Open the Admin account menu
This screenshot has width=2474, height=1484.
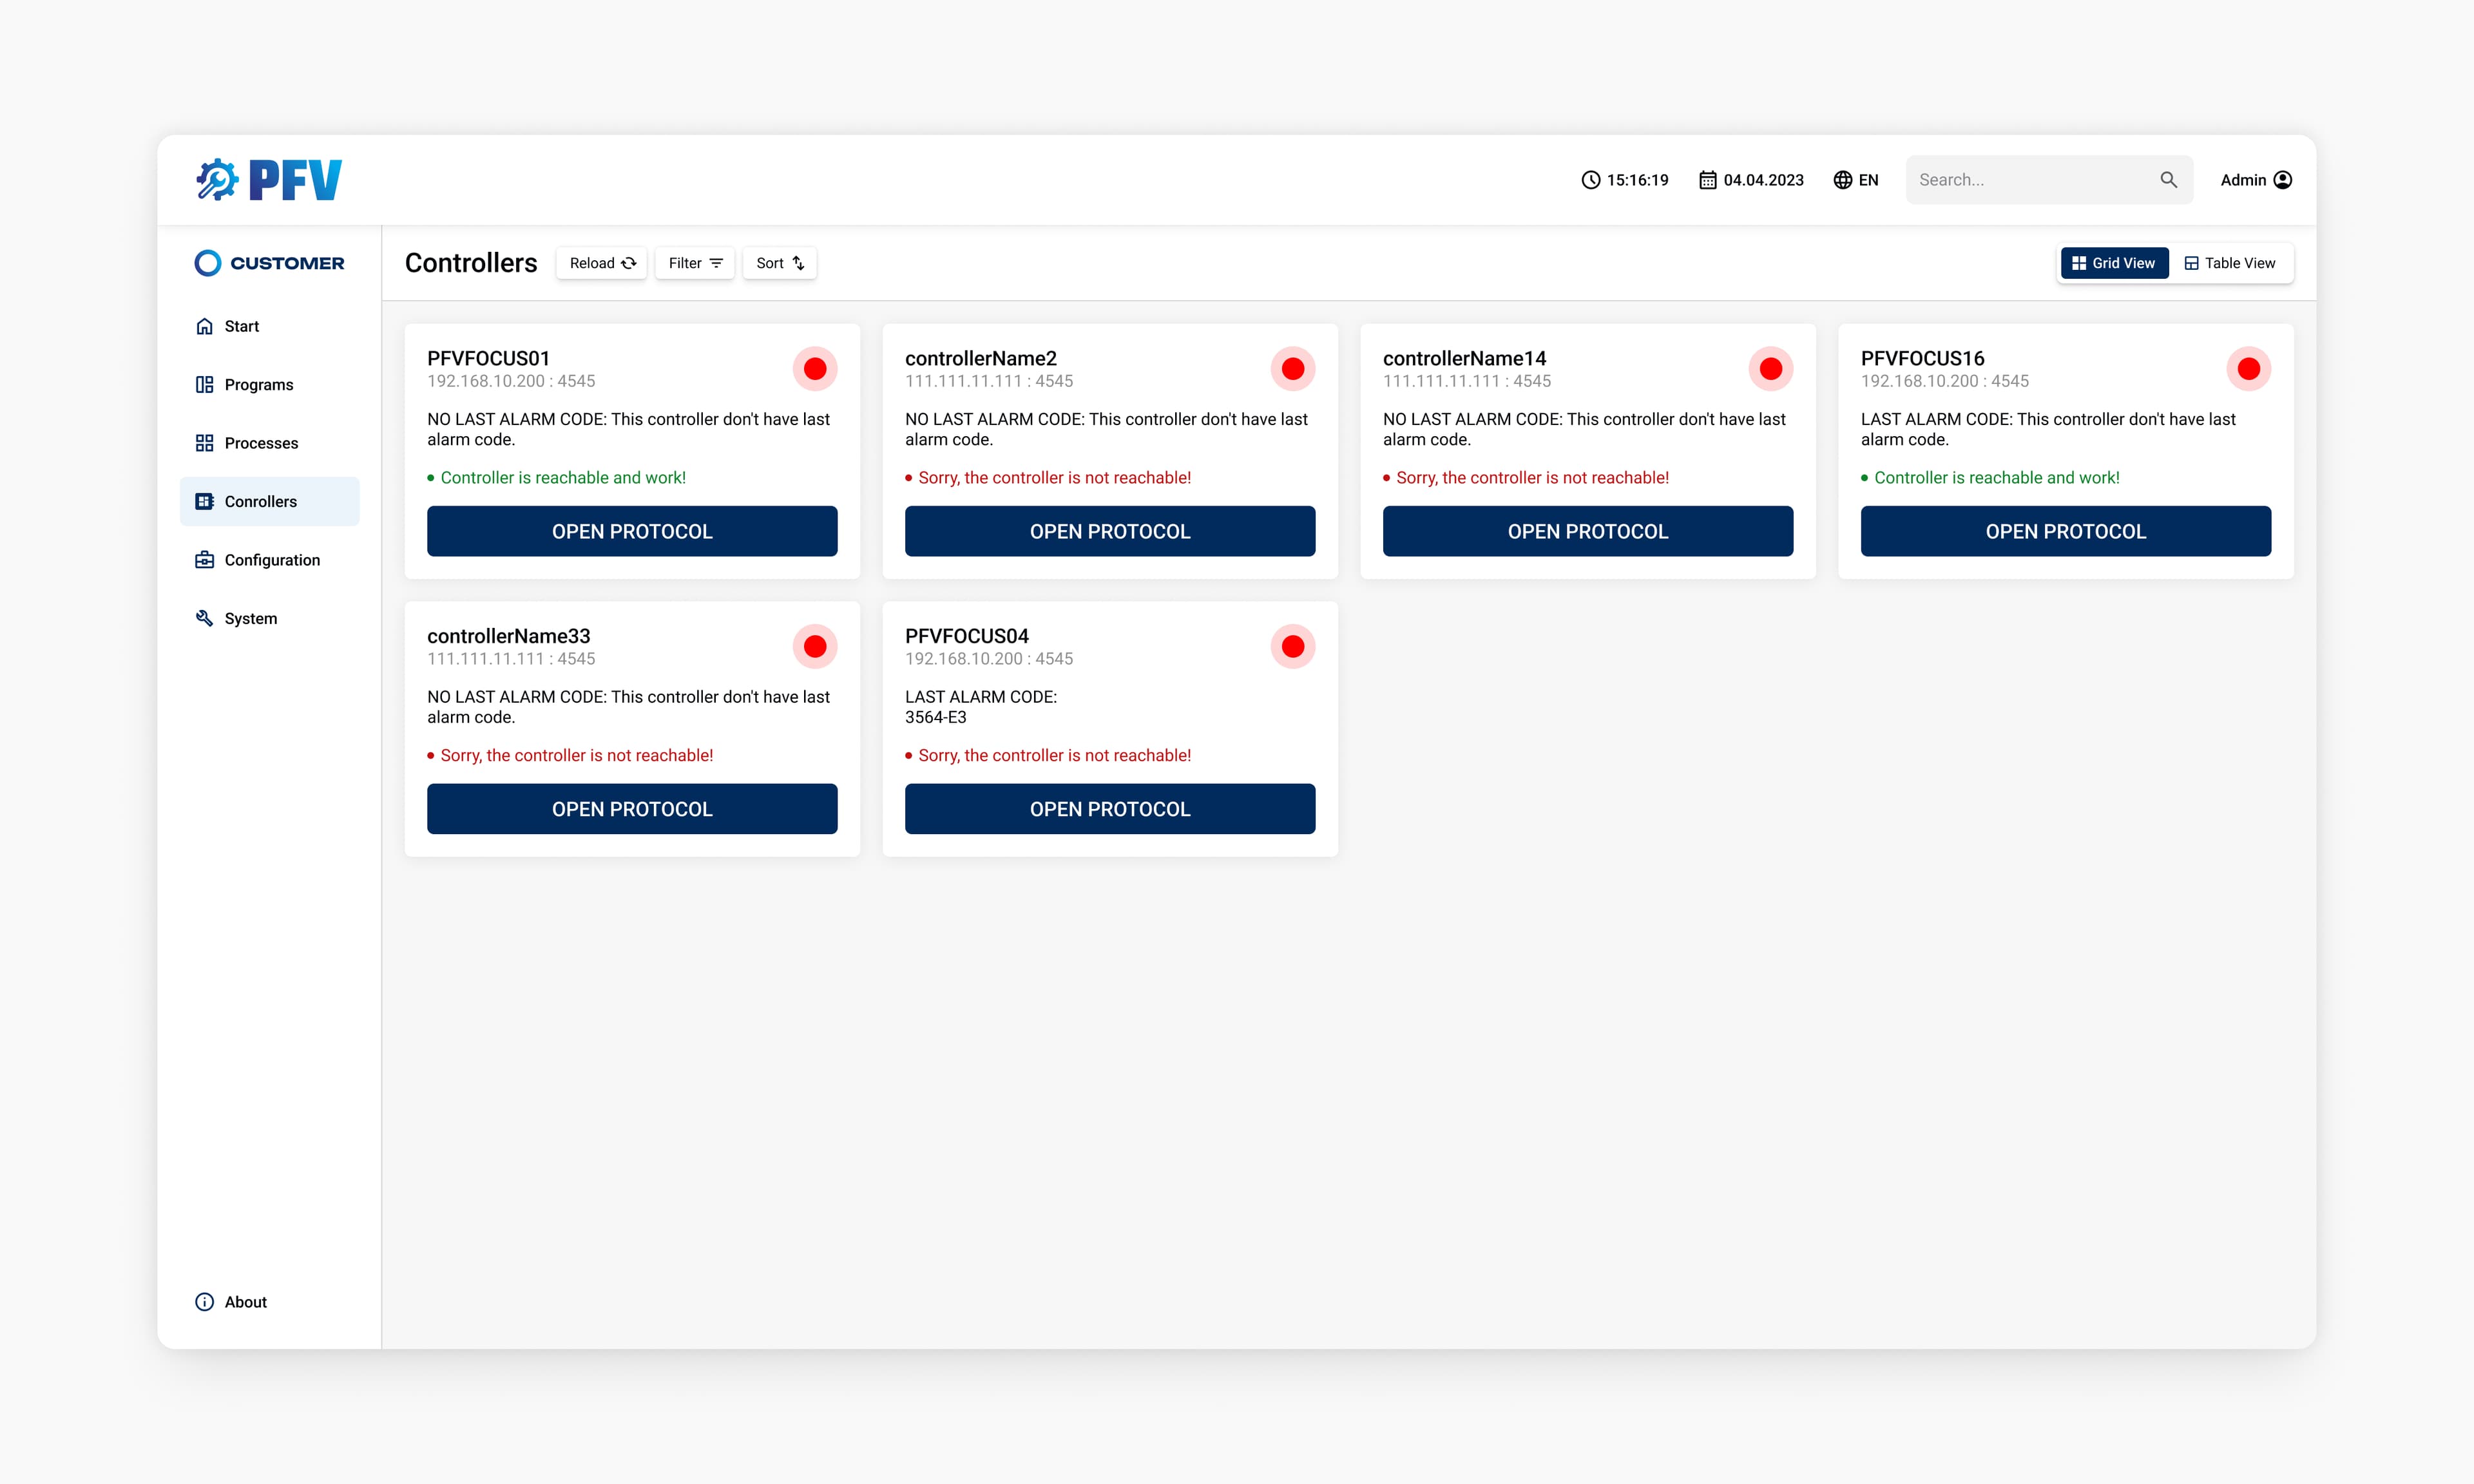(x=2256, y=180)
